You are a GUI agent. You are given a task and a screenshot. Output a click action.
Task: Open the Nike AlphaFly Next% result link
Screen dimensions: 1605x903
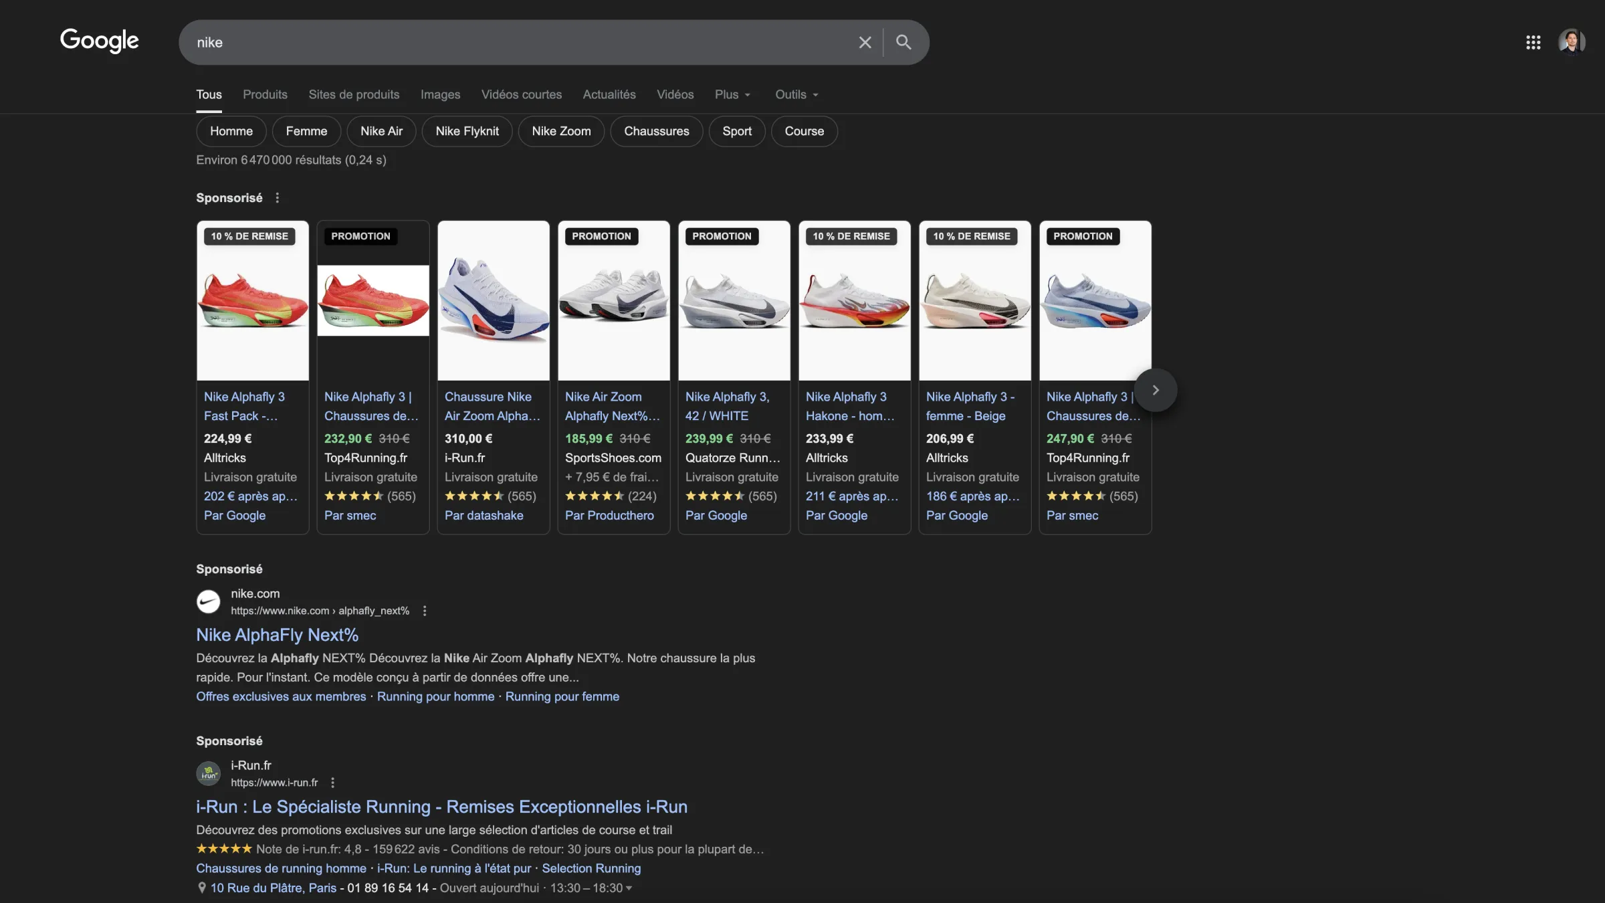point(277,635)
